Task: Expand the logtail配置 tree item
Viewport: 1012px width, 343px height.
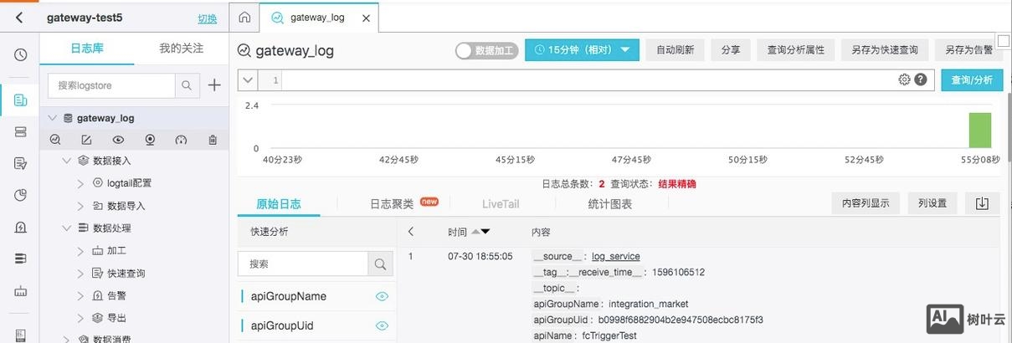Action: (x=80, y=182)
